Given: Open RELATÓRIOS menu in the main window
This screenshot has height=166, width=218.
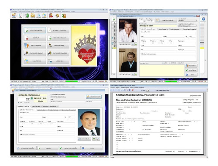Looking at the screenshot, I should (58, 12).
